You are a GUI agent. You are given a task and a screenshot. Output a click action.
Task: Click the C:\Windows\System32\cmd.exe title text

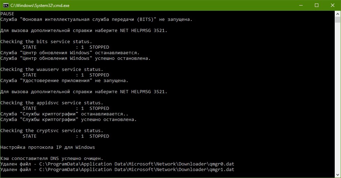(x=40, y=6)
